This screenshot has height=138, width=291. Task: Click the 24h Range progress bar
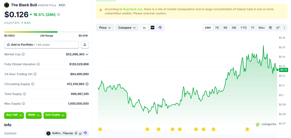(x=46, y=32)
